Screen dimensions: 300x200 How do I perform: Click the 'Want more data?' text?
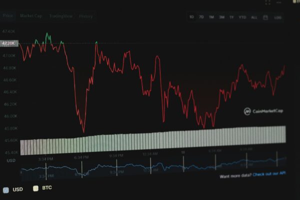point(235,175)
